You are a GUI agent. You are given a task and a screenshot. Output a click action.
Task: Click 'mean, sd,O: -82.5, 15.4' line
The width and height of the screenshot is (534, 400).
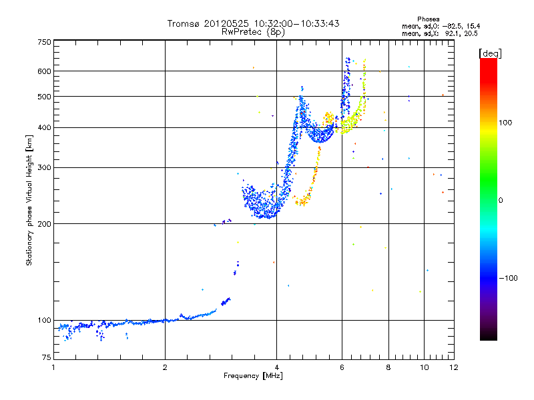pos(441,26)
